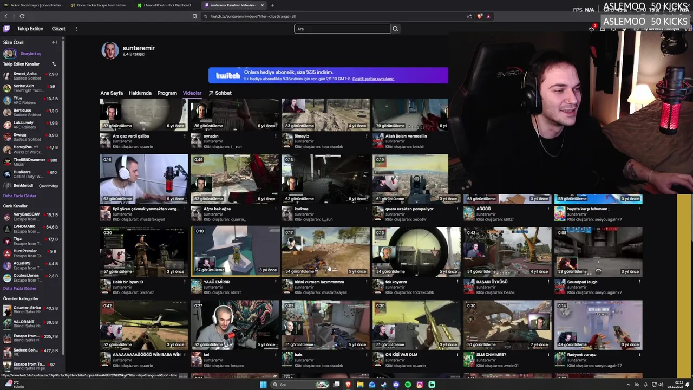Screen dimensions: 693x390
Task: Click 'Daha Fazla Göster' under Canlı Kanallar
Action: [19, 288]
